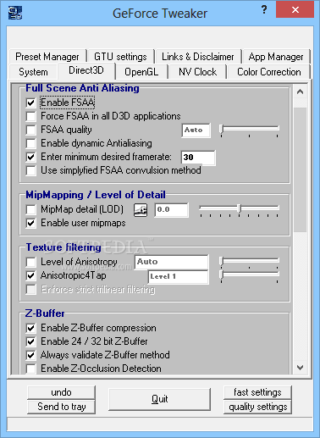
Task: Uncheck the Enable FSAA checkbox
Action: click(30, 103)
